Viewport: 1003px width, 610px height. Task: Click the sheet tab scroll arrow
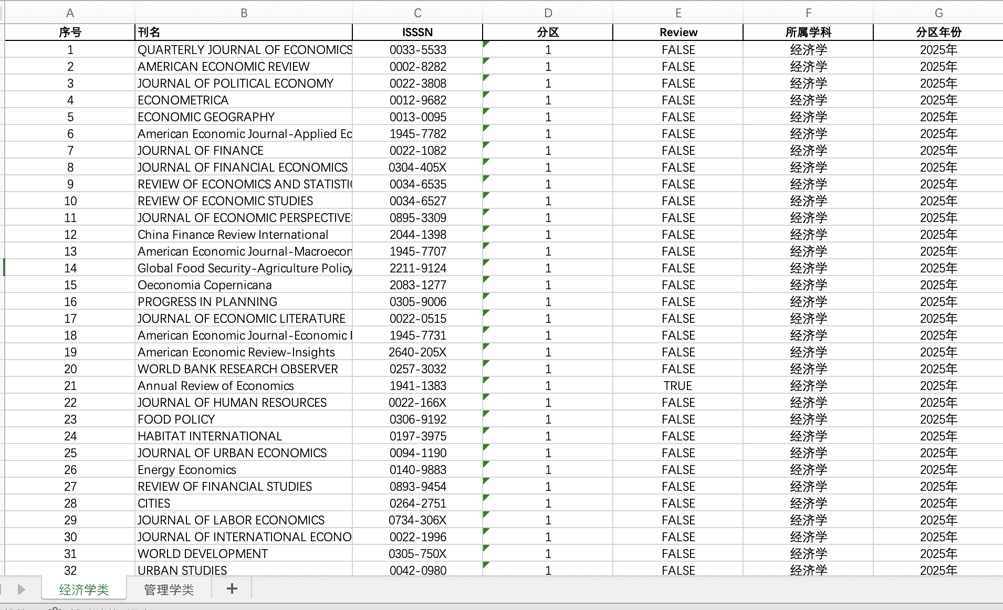click(21, 590)
